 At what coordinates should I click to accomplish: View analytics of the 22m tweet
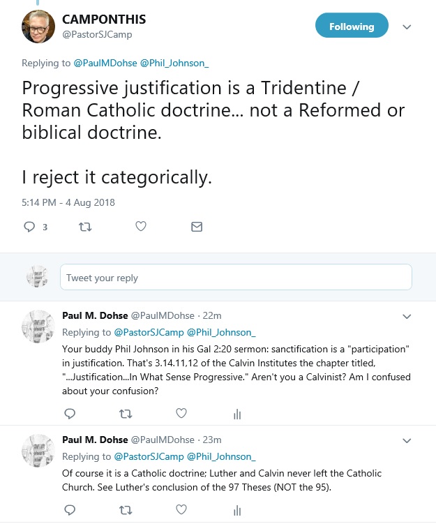pos(237,414)
